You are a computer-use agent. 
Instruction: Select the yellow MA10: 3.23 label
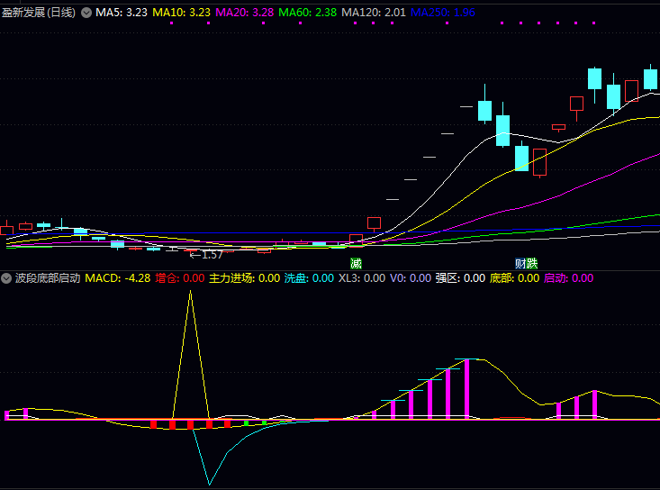click(182, 13)
